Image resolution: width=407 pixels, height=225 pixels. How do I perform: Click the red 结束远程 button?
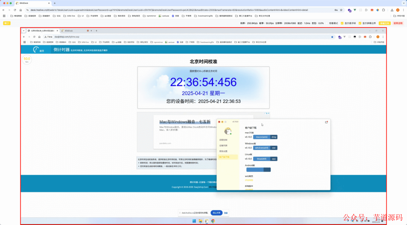click(398, 23)
